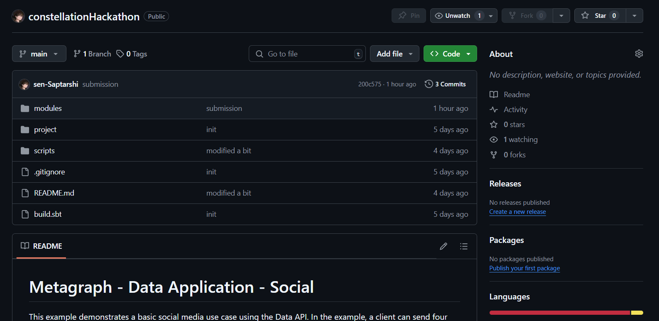Image resolution: width=659 pixels, height=321 pixels.
Task: Open the README.md file
Action: pos(54,193)
